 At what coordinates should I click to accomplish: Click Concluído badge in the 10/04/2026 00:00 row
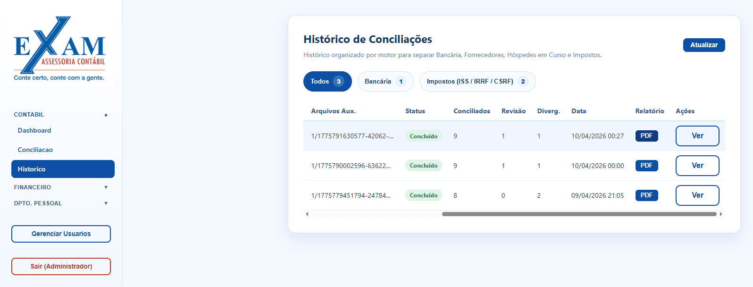tap(424, 166)
